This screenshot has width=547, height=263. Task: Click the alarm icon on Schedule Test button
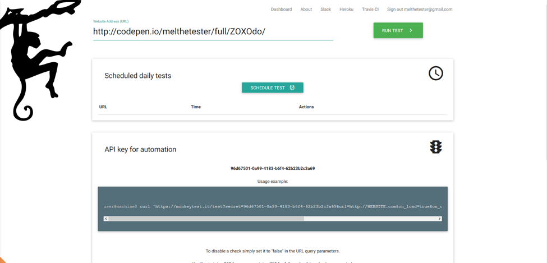[292, 88]
